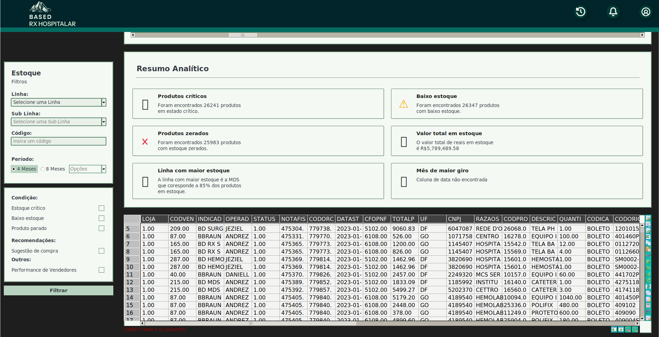Screen dimensions: 659x337
Task: Open the history icon in header
Action: click(580, 12)
